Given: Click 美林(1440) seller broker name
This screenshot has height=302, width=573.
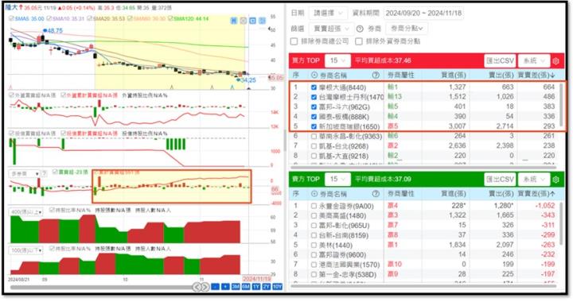Looking at the screenshot, I should [336, 245].
